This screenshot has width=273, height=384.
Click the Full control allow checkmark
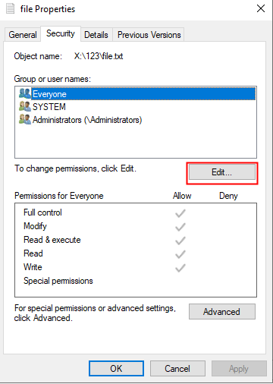click(x=180, y=213)
